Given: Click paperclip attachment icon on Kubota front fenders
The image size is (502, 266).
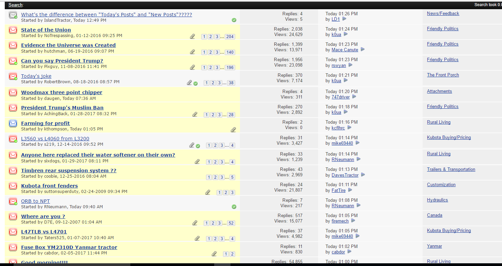Looking at the screenshot, I should [208, 192].
